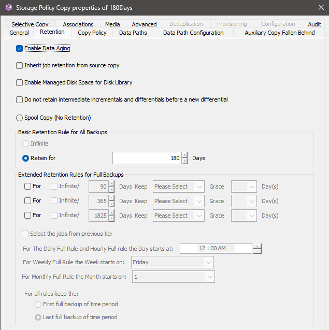Screen dimensions: 329x330
Task: Select Spool Copy (No Retention) radio button
Action: (x=20, y=118)
